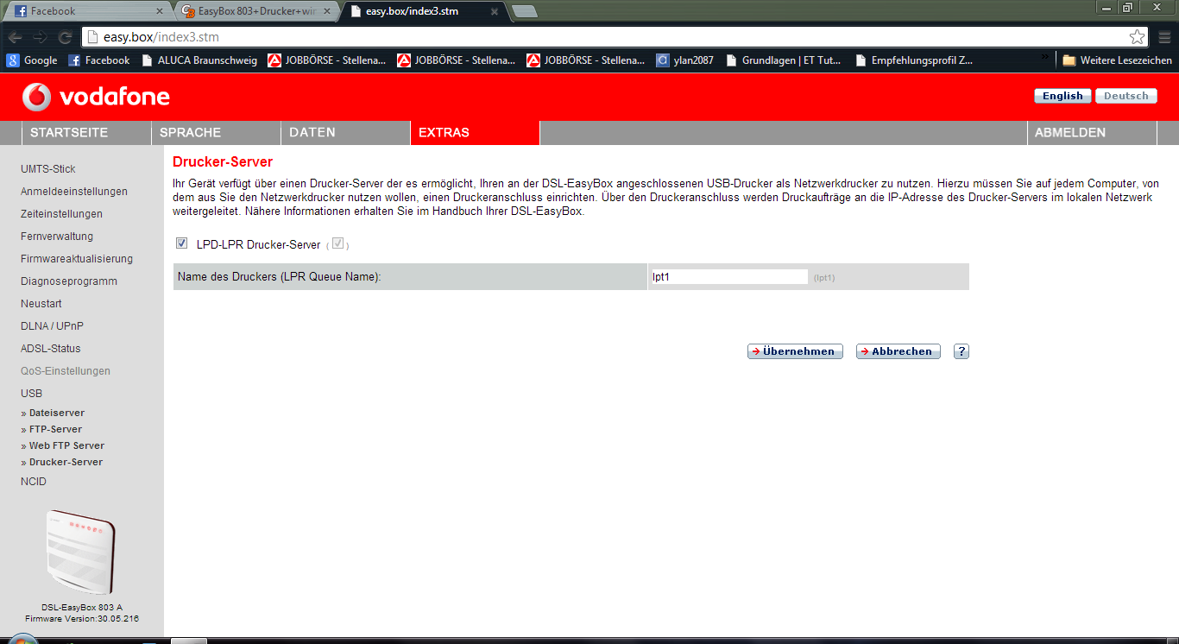Switch language to English
This screenshot has height=644, width=1179.
coord(1062,96)
